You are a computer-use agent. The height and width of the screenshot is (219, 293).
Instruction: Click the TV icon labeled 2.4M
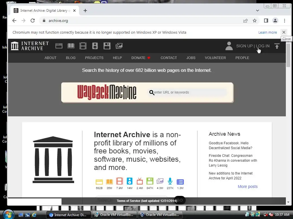140,181
